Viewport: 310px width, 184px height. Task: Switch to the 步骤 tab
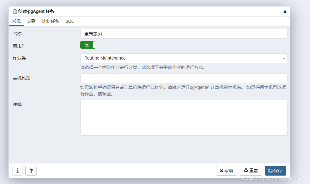(31, 21)
